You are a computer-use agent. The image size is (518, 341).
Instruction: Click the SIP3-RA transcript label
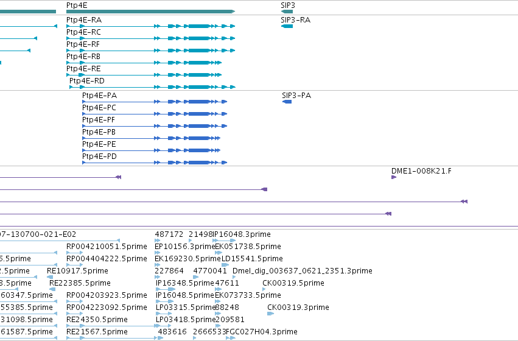click(x=296, y=20)
